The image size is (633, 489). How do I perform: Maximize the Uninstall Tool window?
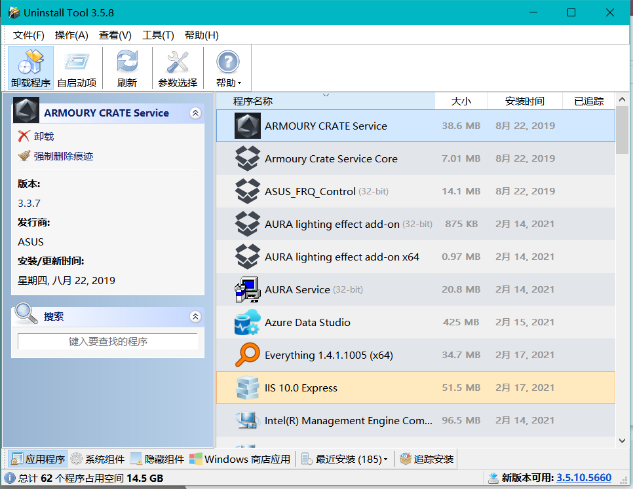pyautogui.click(x=571, y=12)
